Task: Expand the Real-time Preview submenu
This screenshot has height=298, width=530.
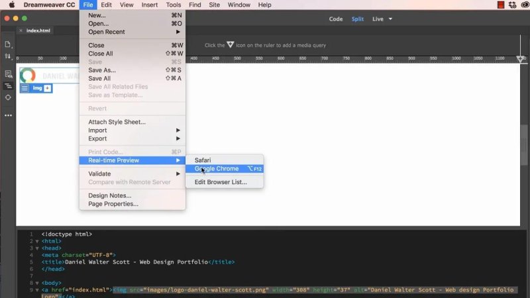Action: pos(132,160)
